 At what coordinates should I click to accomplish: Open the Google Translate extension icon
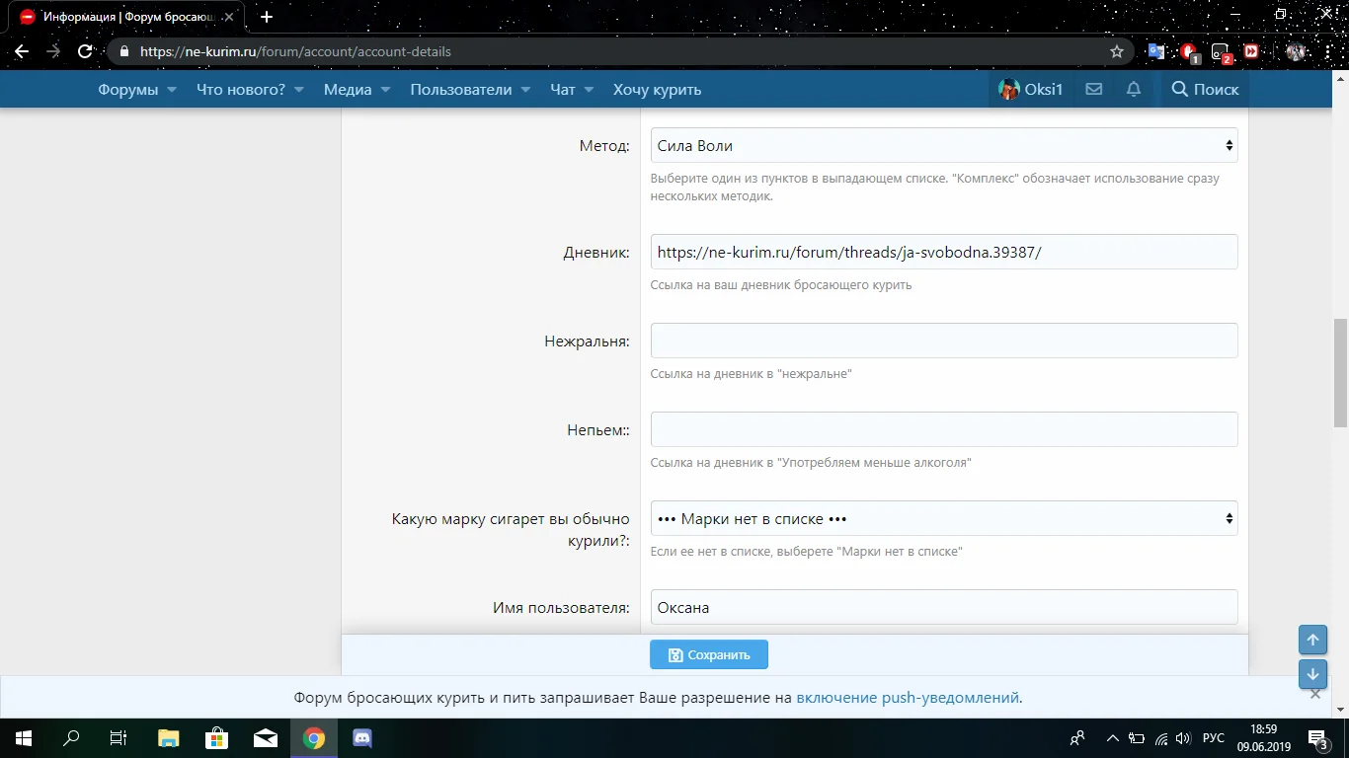point(1155,51)
